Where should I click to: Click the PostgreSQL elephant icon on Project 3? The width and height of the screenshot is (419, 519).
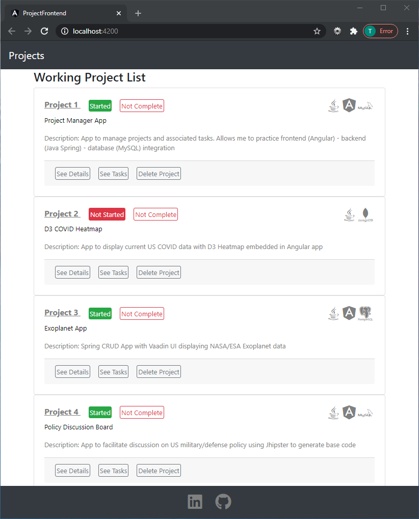pyautogui.click(x=365, y=313)
